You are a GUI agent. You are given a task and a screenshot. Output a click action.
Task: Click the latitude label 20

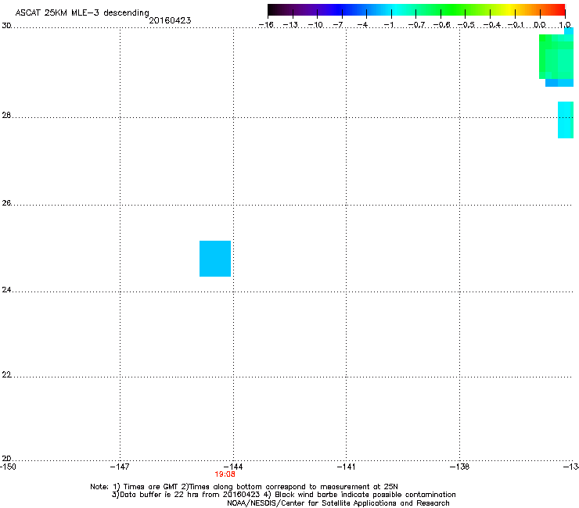[6, 458]
